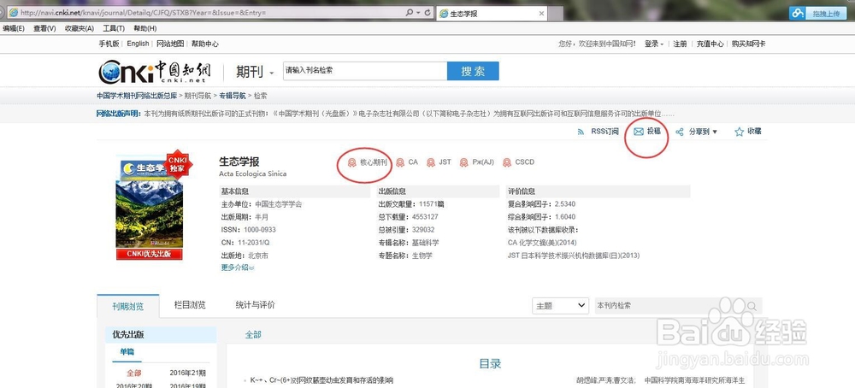Click the 购买知网卡 link
The image size is (855, 388).
click(x=749, y=44)
